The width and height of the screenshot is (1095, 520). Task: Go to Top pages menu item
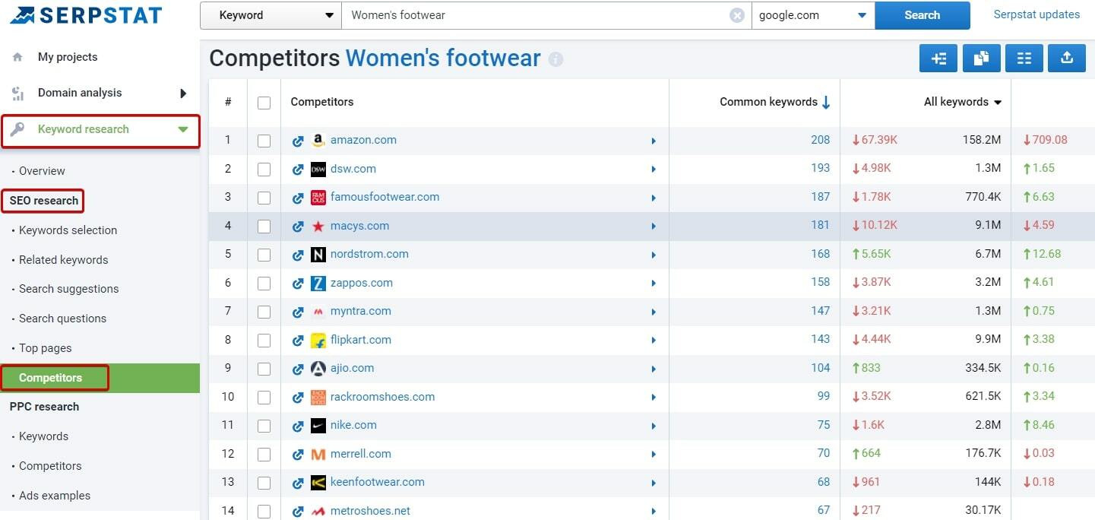46,348
